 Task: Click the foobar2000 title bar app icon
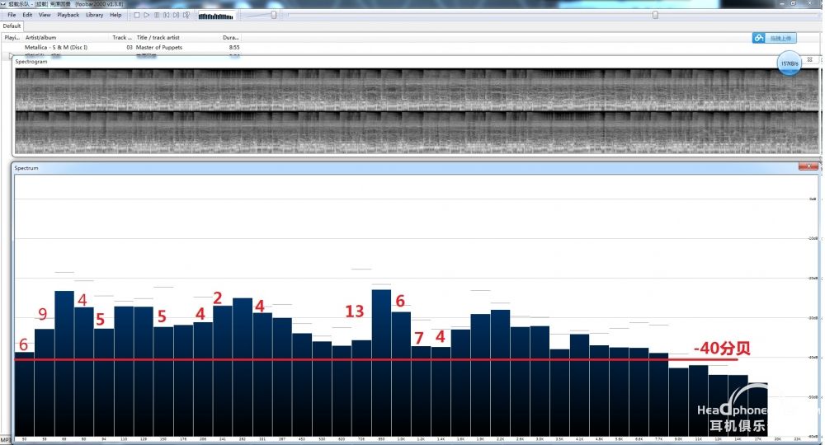coord(3,3)
